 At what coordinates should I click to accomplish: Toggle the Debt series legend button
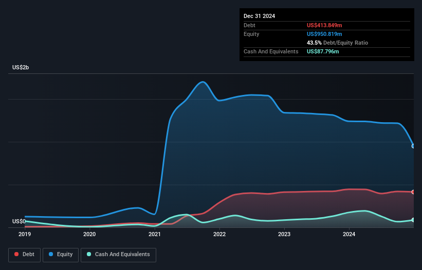pyautogui.click(x=24, y=255)
